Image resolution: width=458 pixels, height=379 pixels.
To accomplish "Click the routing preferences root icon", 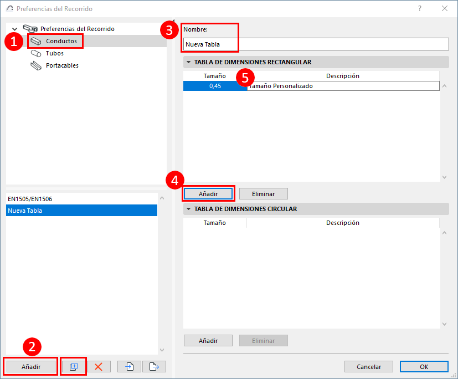I will 30,29.
